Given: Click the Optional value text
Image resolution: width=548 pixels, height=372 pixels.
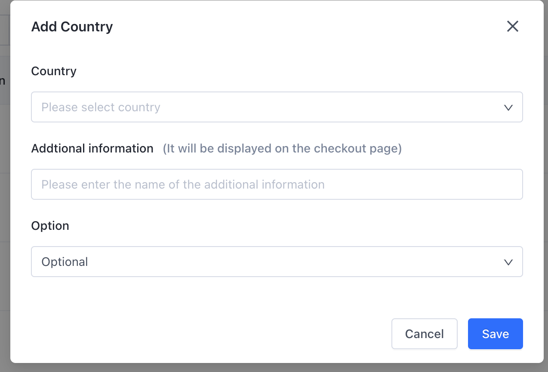Looking at the screenshot, I should 65,262.
